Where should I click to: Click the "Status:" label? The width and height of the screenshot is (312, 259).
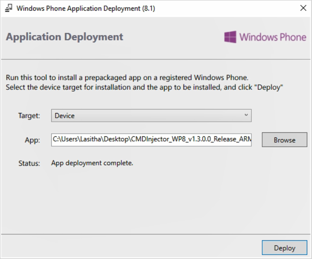pos(29,164)
